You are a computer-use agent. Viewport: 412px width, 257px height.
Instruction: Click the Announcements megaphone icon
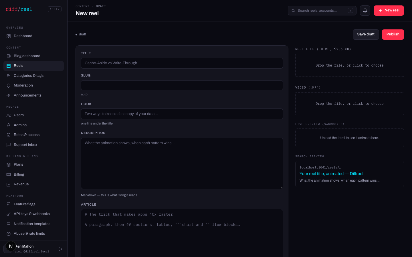pyautogui.click(x=9, y=95)
